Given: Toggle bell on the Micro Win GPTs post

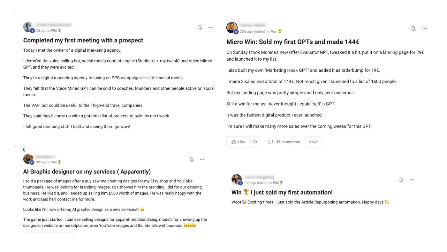Looking at the screenshot, I should (413, 28).
